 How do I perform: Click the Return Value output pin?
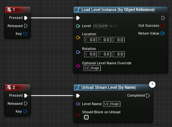pyautogui.click(x=163, y=33)
